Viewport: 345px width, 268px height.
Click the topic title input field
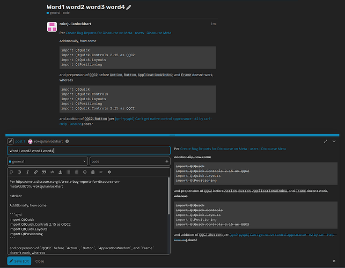[89, 151]
